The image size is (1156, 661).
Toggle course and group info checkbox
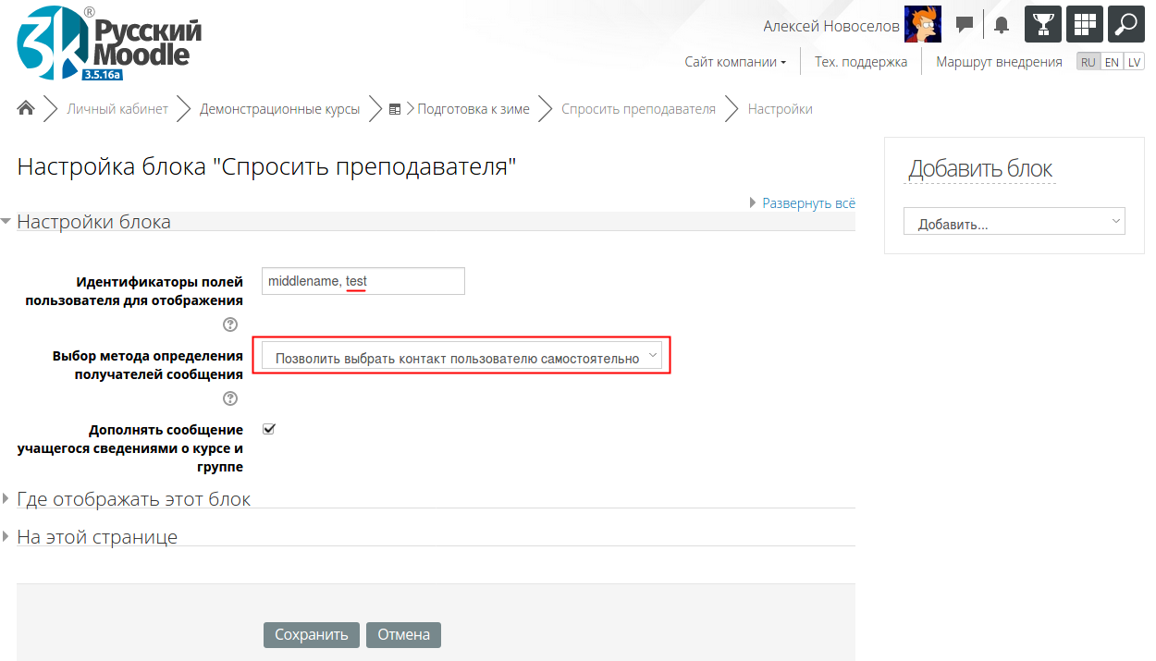coord(269,429)
